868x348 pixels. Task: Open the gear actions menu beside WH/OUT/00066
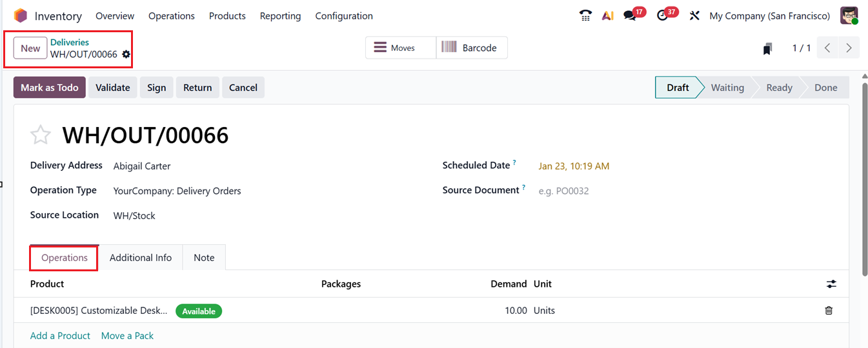(126, 55)
